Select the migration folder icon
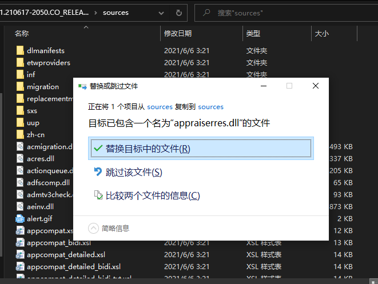378x284 pixels. pyautogui.click(x=20, y=87)
